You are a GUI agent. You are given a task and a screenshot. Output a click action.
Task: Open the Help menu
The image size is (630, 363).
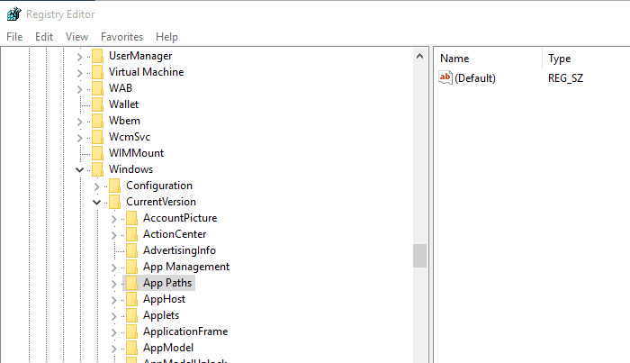tap(166, 37)
